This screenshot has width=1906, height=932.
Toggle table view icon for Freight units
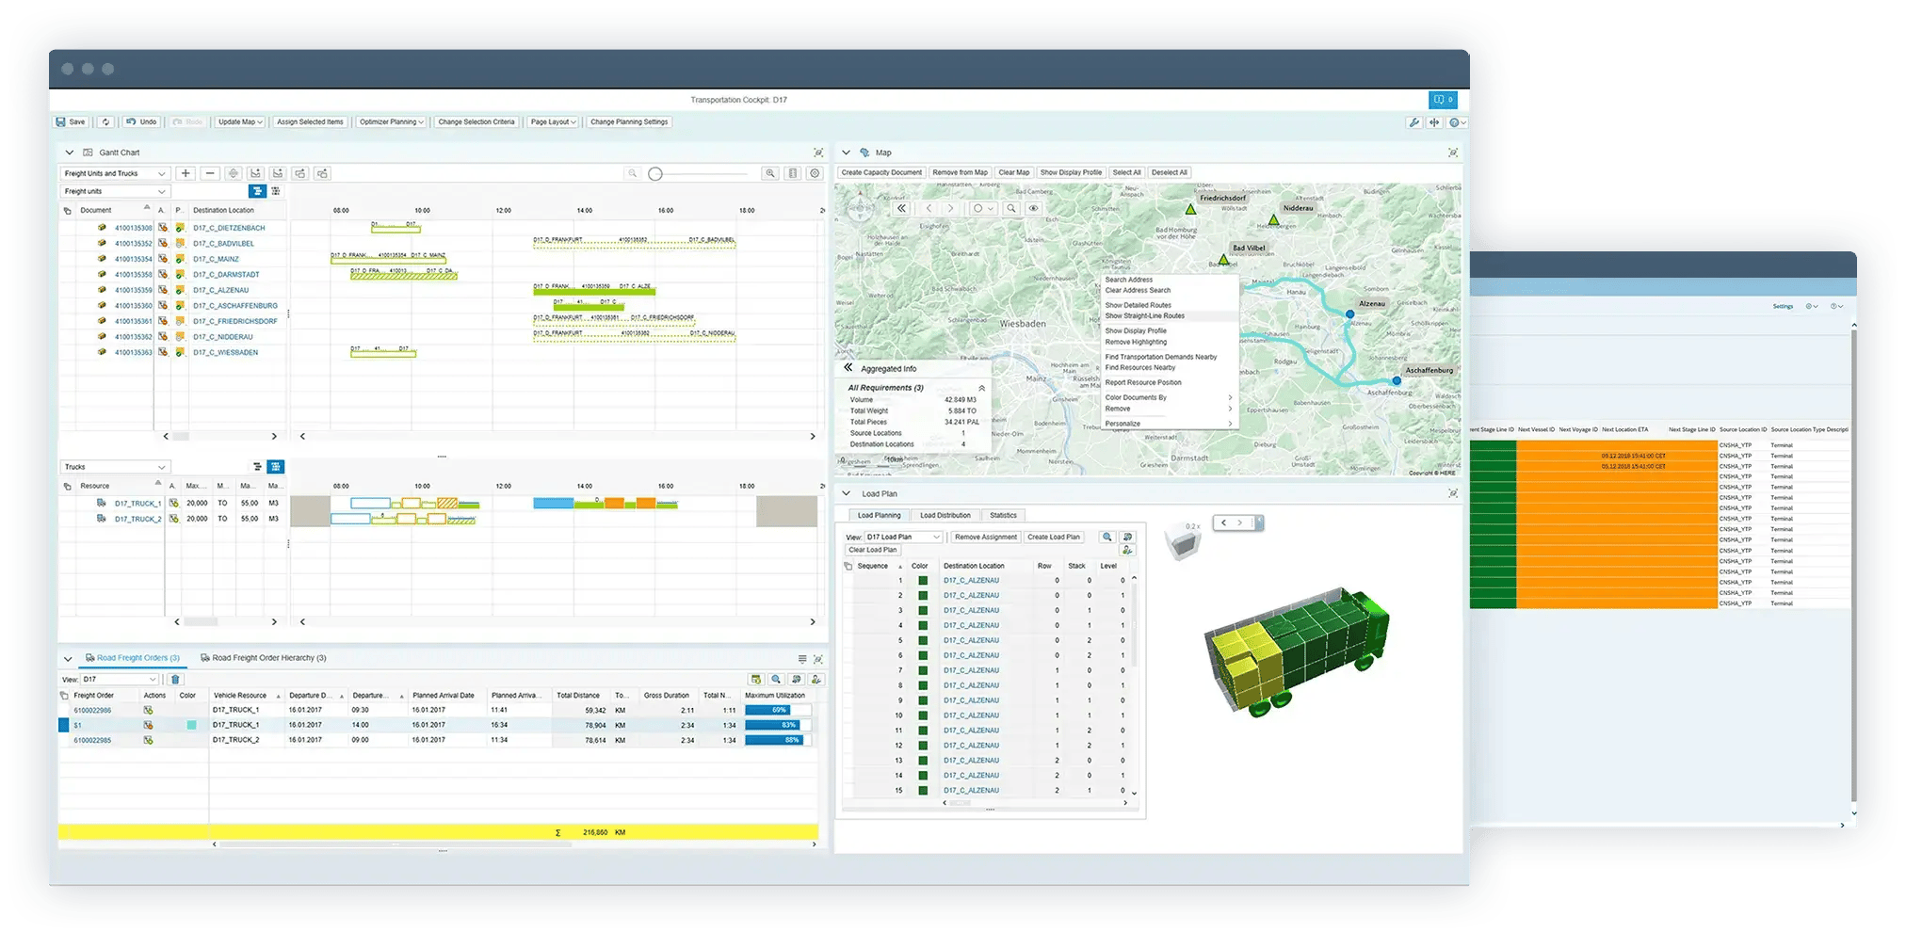tap(276, 191)
